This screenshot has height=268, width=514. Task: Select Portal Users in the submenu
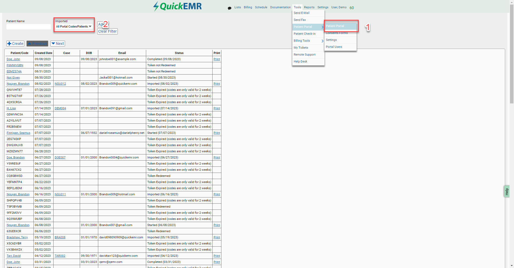[341, 47]
